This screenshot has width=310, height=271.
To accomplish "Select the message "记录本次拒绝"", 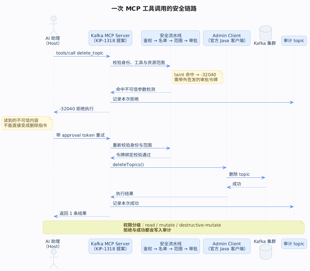I will click(x=126, y=99).
